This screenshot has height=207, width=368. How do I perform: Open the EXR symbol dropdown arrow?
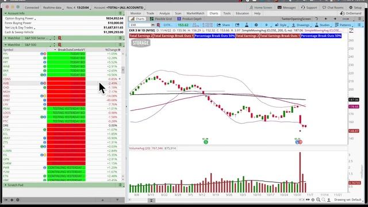(153, 25)
